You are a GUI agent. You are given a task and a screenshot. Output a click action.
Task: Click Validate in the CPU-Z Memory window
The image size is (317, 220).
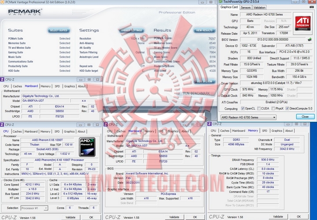click(278, 216)
